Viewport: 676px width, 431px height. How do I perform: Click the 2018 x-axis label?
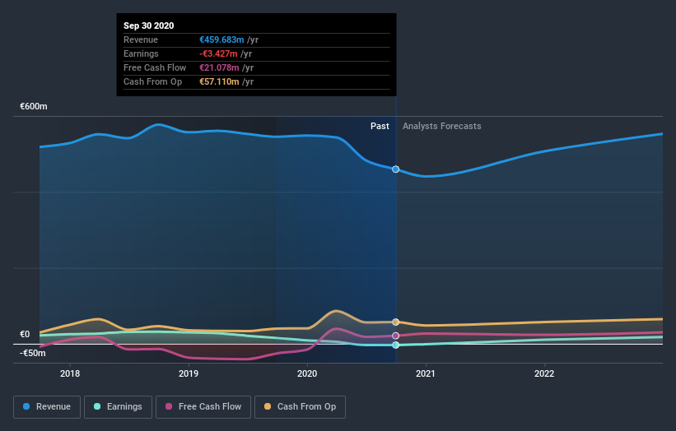coord(70,373)
